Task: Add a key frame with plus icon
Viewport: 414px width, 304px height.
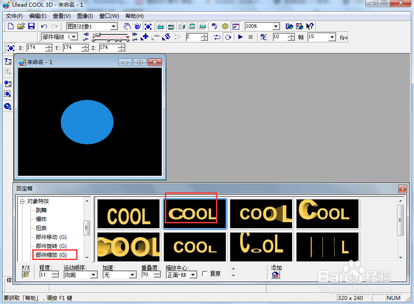Action: pos(145,37)
